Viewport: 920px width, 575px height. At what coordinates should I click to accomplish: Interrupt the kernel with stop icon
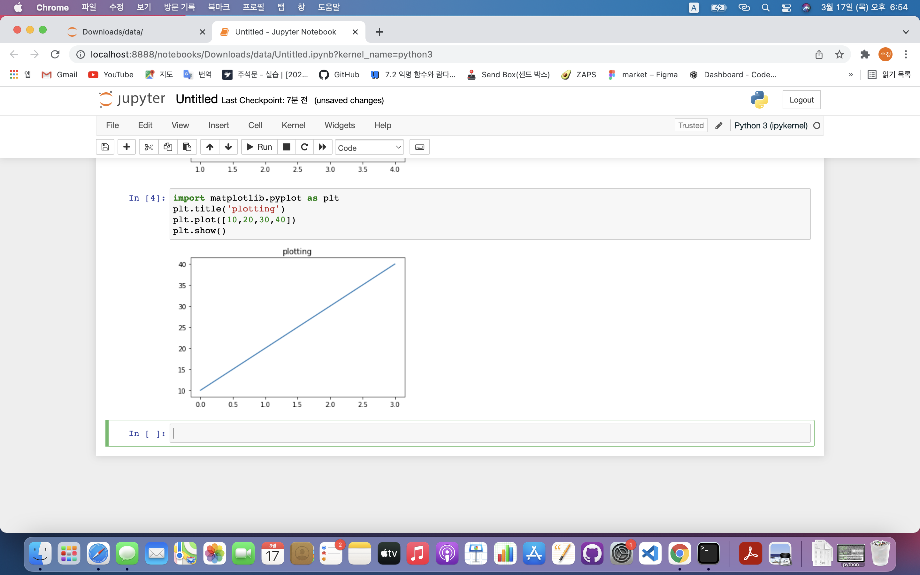click(287, 147)
